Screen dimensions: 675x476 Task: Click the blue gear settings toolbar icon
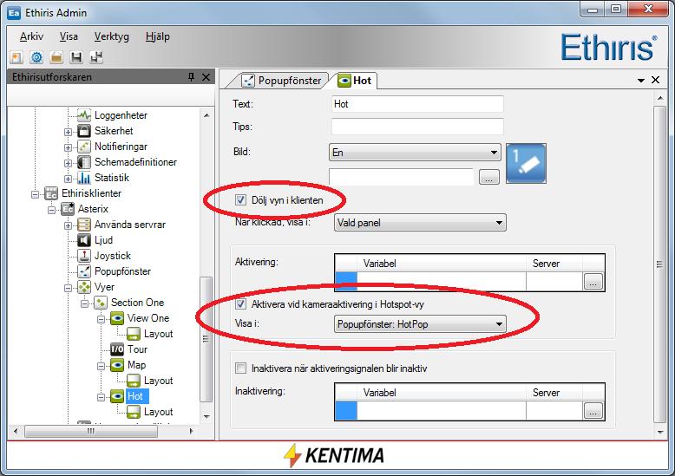(x=36, y=57)
